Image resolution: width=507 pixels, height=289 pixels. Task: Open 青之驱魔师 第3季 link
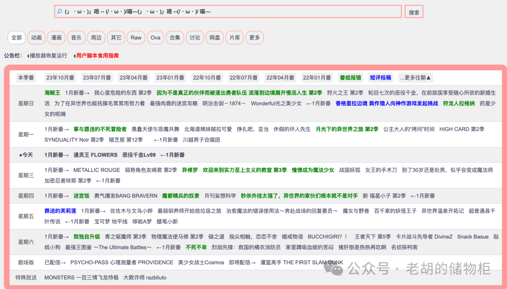126,237
